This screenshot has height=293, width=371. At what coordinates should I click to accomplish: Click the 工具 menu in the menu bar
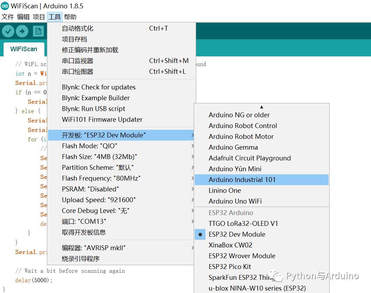pos(55,17)
